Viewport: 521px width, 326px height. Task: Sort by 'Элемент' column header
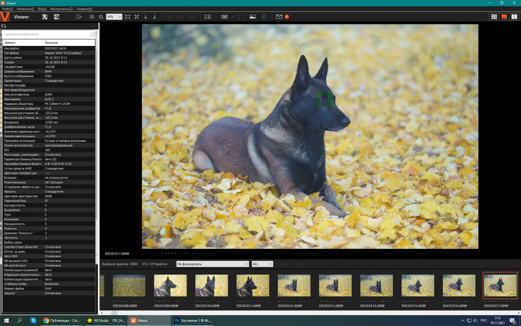click(23, 43)
